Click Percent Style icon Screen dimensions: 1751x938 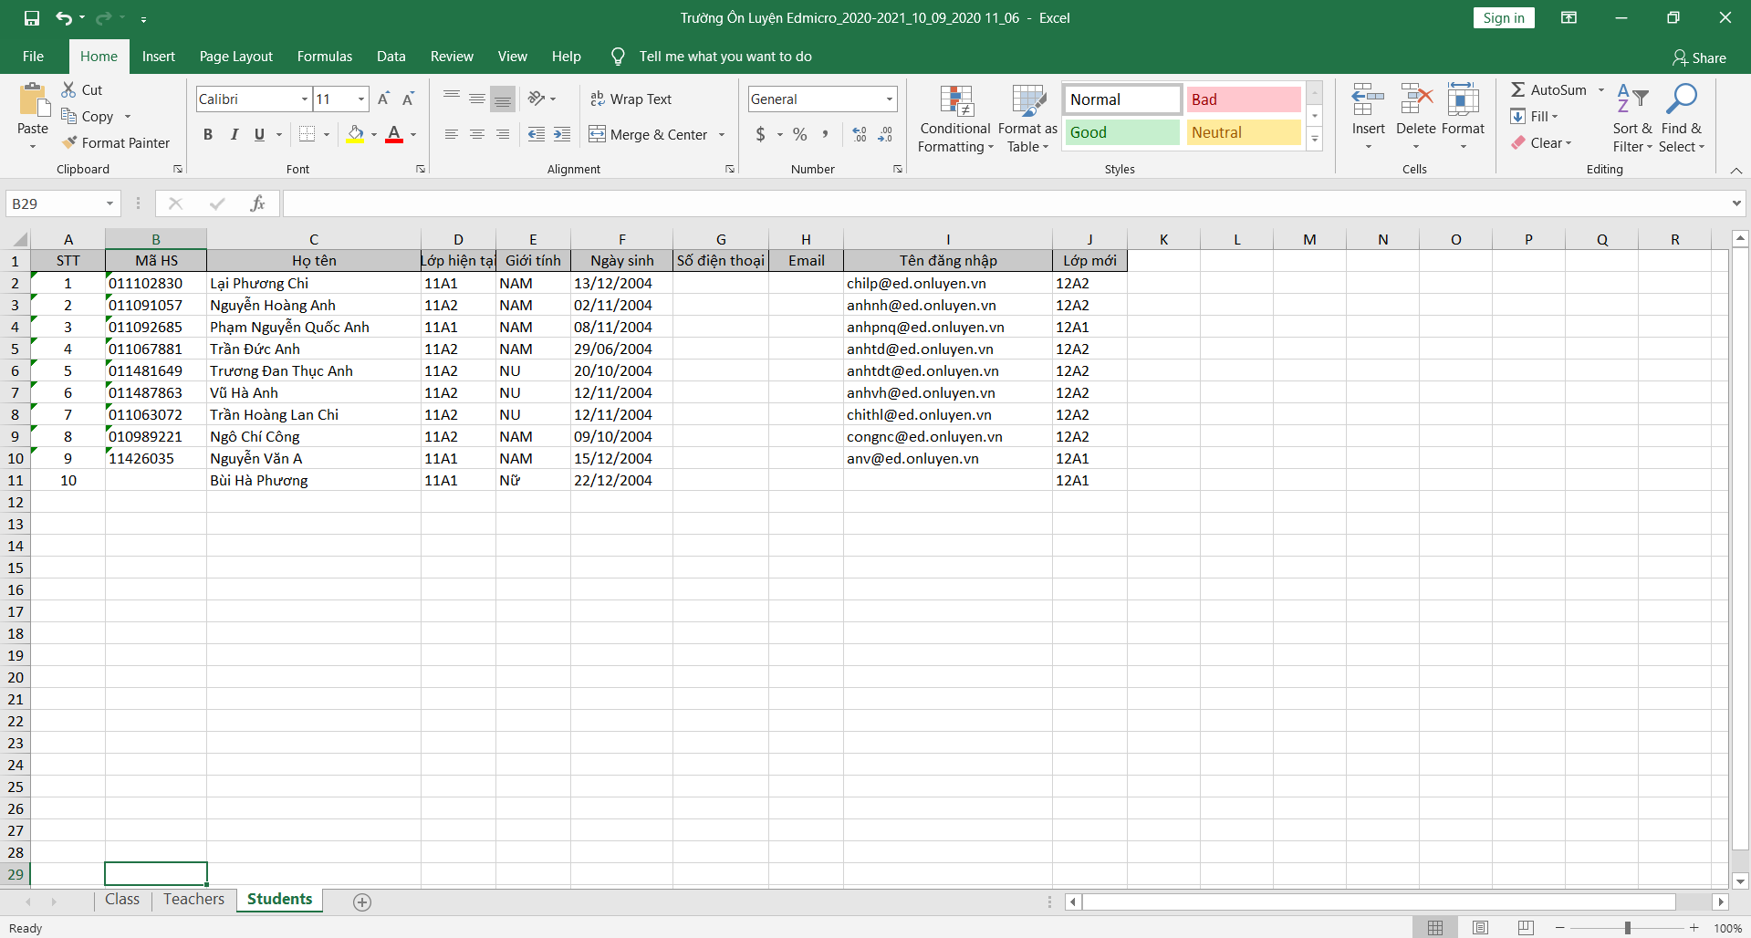(800, 134)
